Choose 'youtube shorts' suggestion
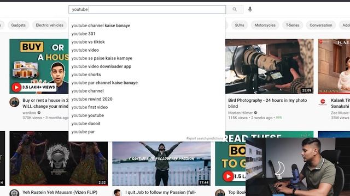Viewport: 350px width, 196px height. click(147, 75)
